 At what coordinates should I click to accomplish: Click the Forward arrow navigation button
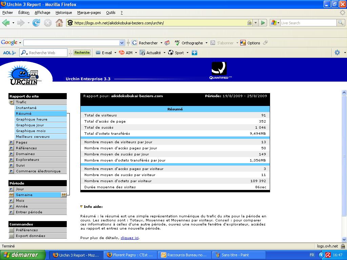(x=21, y=23)
